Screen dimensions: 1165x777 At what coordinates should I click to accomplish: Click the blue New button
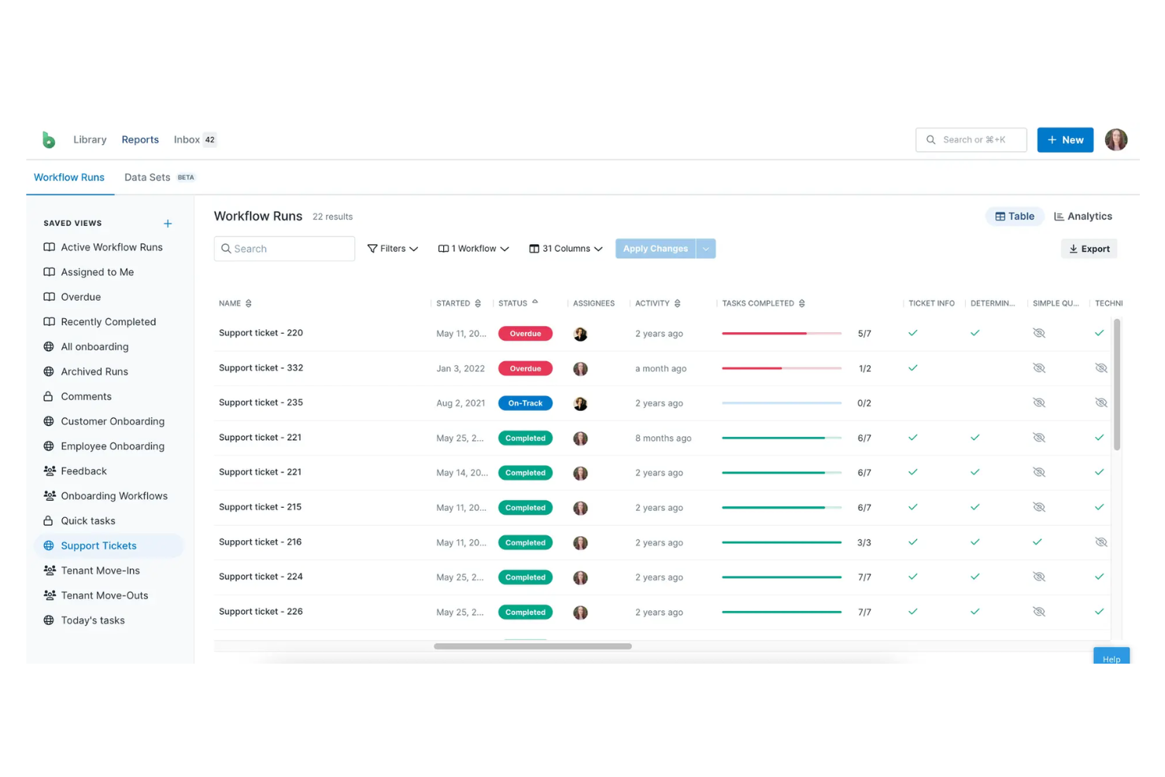[x=1065, y=139]
